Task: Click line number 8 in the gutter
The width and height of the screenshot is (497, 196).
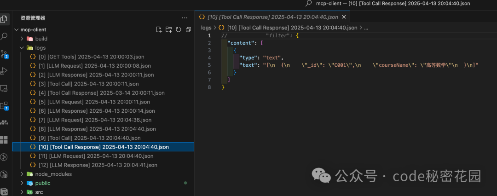Action: click(209, 87)
